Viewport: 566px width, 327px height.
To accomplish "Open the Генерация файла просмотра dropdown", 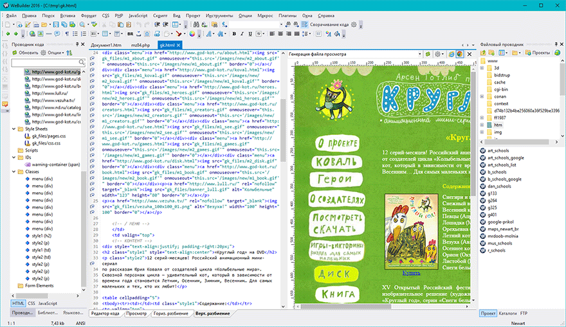I will [419, 54].
